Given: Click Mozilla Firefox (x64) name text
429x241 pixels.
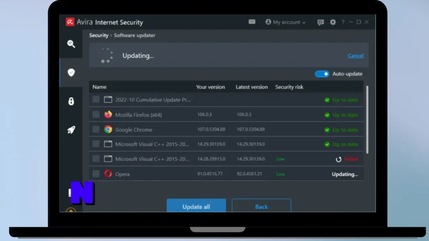Looking at the screenshot, I should tap(138, 115).
